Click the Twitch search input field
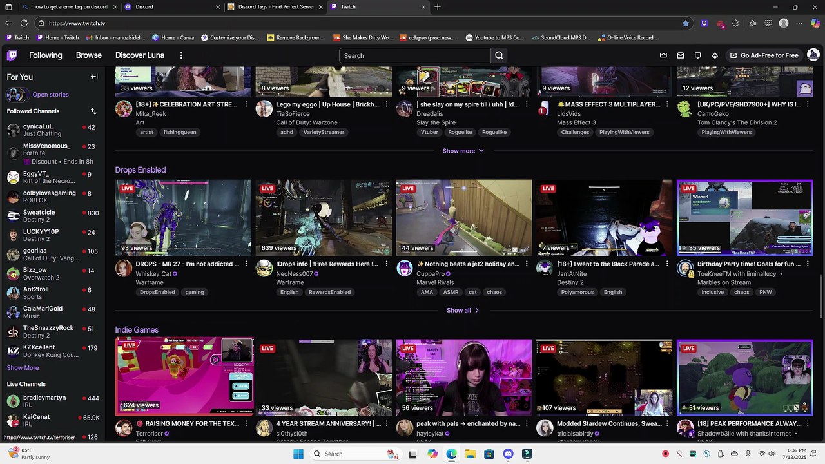The height and width of the screenshot is (464, 825). coord(415,55)
